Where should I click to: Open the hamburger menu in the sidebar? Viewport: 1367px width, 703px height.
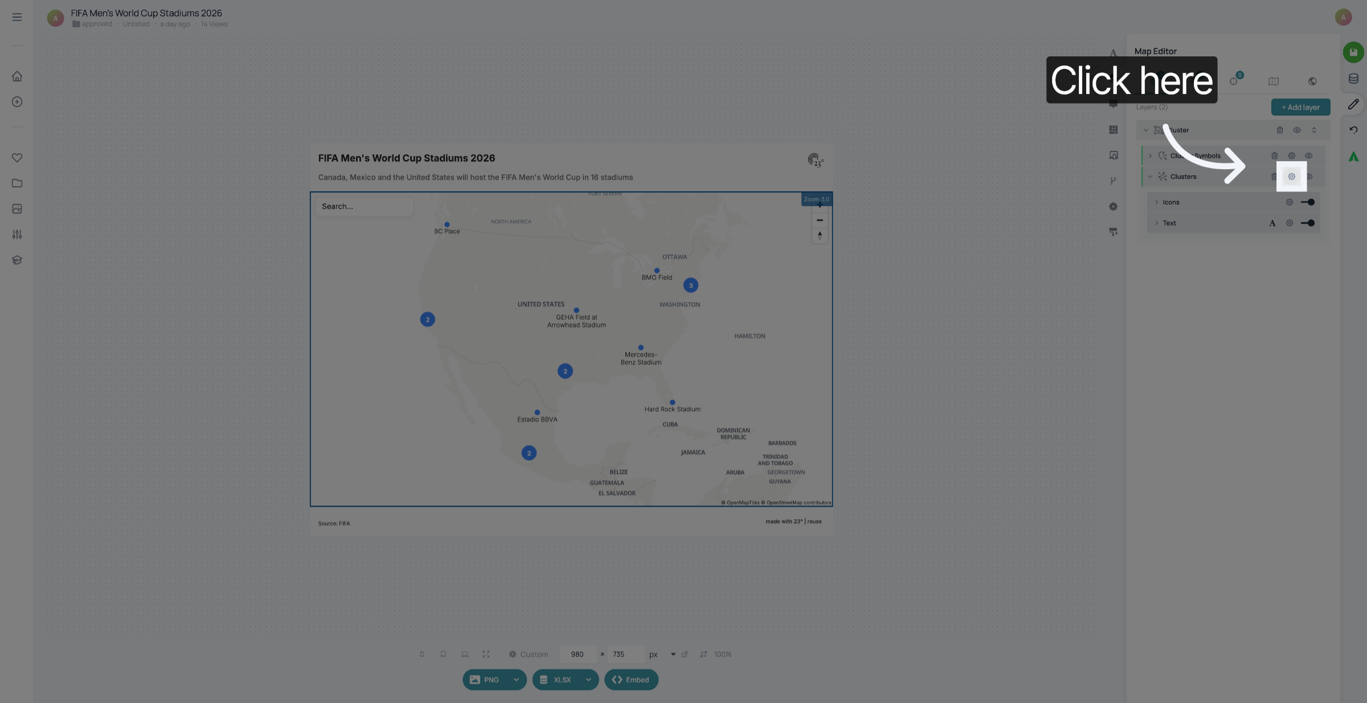[x=17, y=17]
